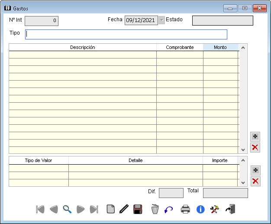Add a row to the Descripción grid
The image size is (271, 224).
pyautogui.click(x=255, y=136)
